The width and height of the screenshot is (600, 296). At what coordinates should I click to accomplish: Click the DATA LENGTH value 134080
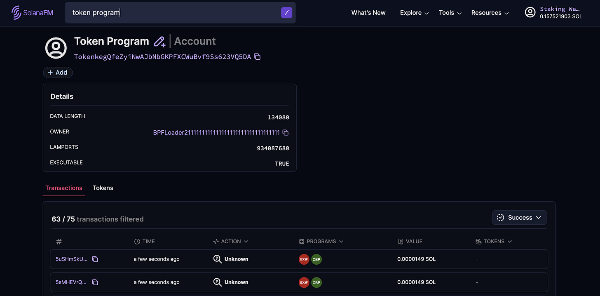(279, 117)
